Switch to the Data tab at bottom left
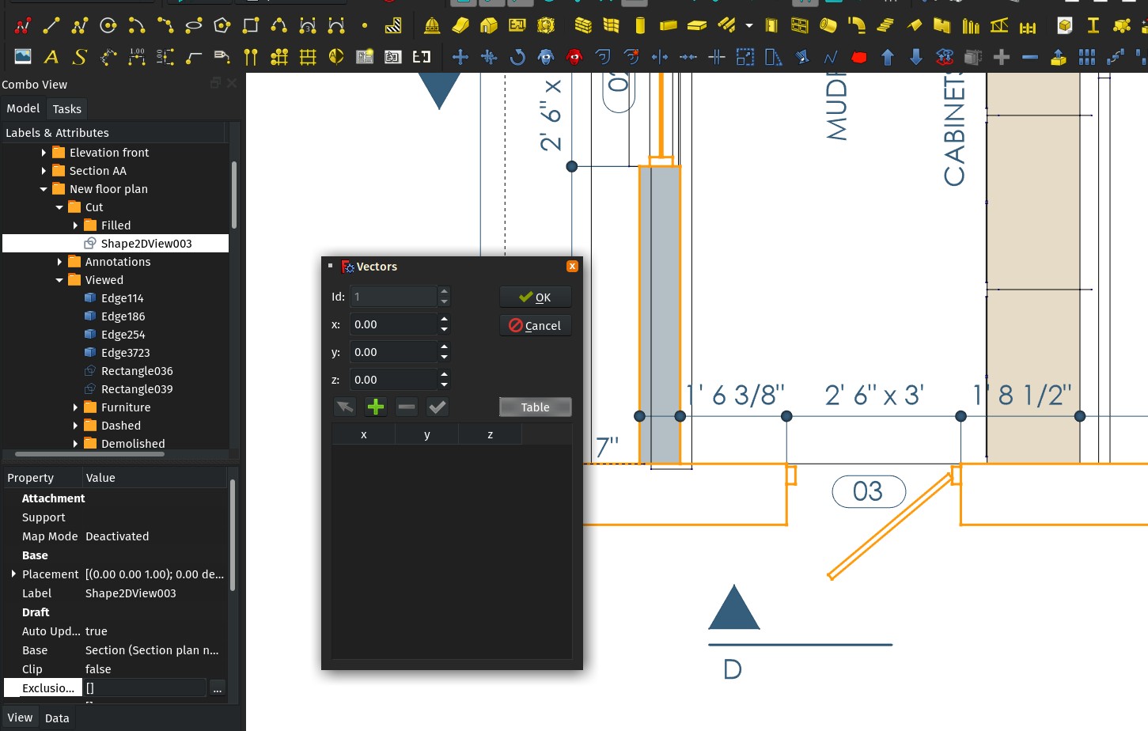1148x731 pixels. (57, 718)
